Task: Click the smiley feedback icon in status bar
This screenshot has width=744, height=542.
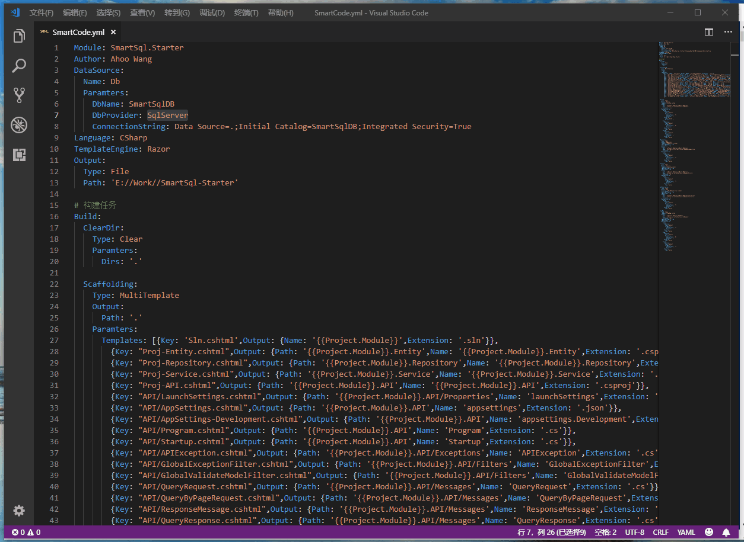Action: coord(708,532)
